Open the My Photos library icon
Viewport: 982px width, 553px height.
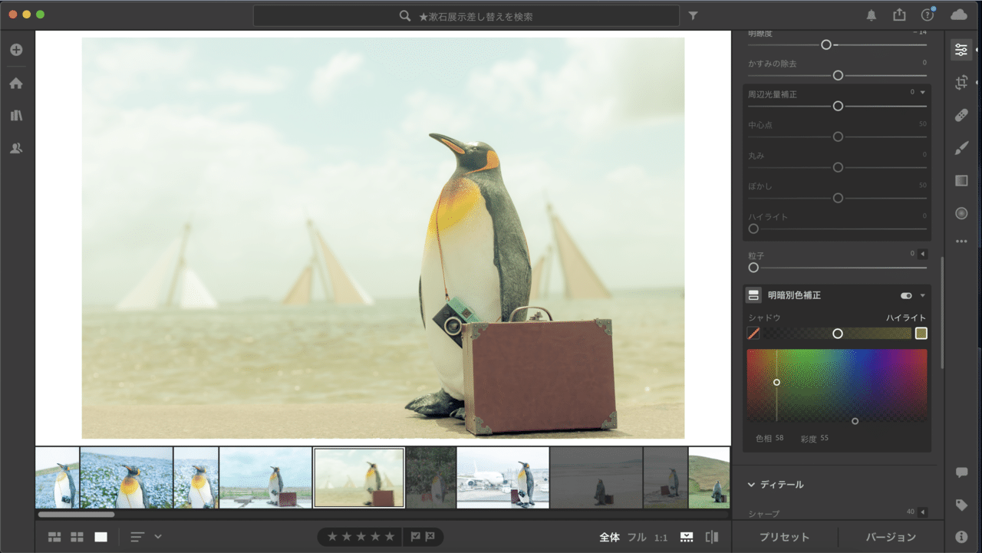pos(16,116)
